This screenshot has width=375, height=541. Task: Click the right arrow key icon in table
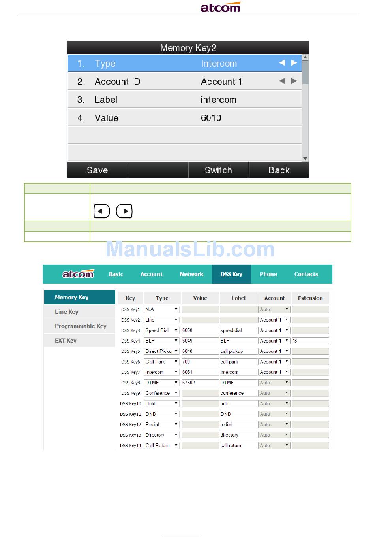(124, 211)
